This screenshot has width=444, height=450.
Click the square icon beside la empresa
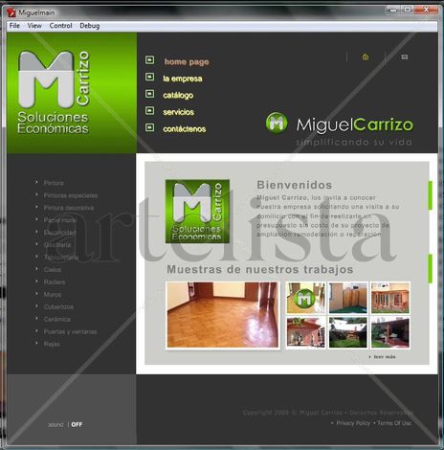149,77
